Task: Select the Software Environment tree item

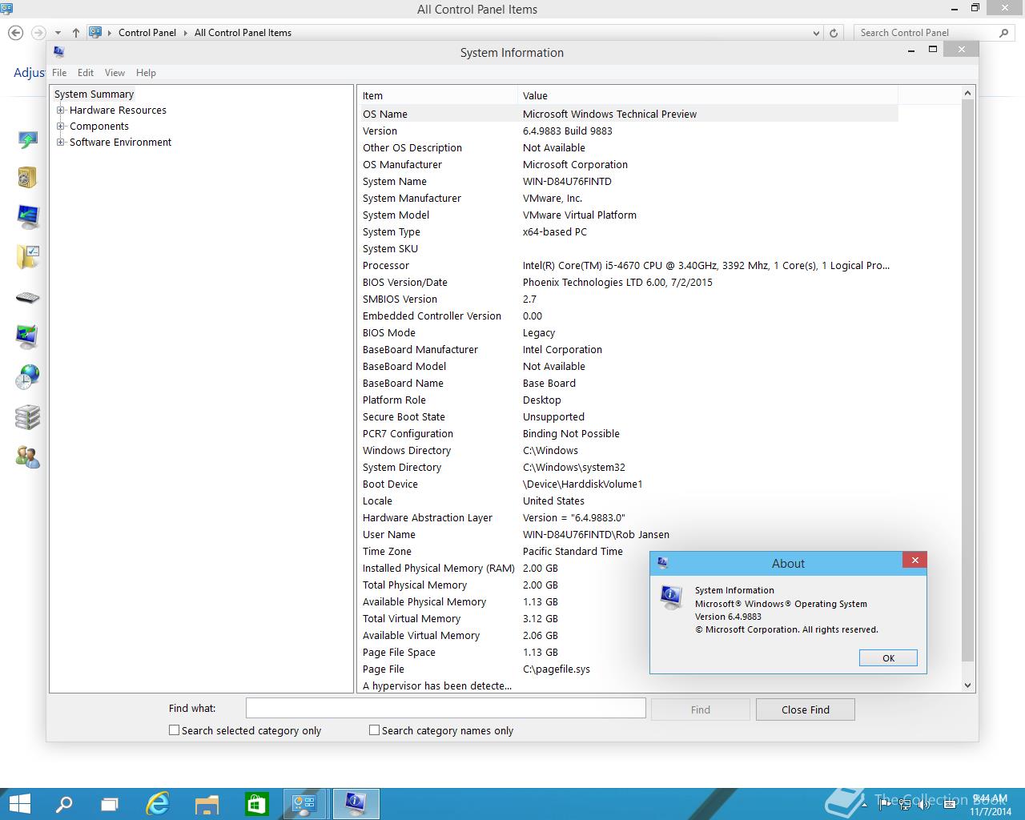Action: 120,143
